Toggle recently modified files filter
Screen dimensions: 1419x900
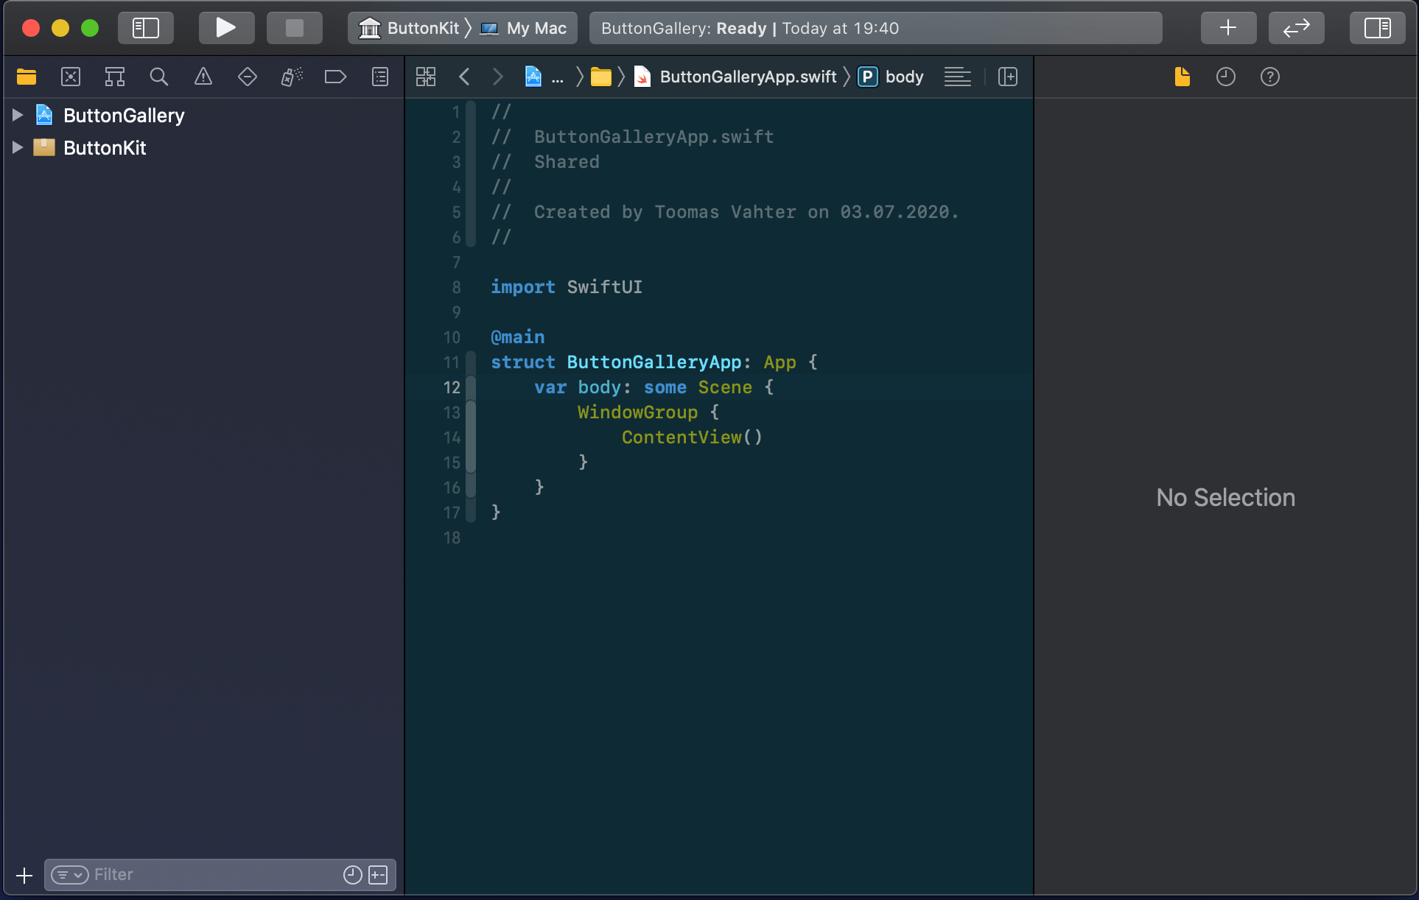tap(353, 874)
